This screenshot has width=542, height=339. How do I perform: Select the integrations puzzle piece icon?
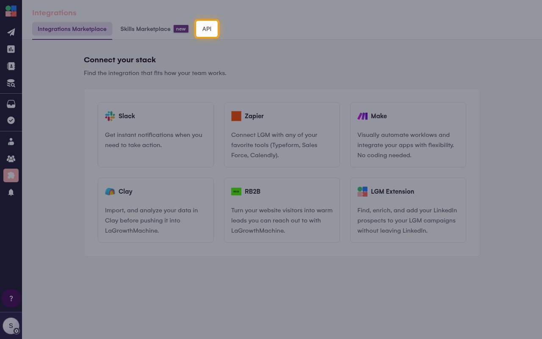[x=11, y=175]
